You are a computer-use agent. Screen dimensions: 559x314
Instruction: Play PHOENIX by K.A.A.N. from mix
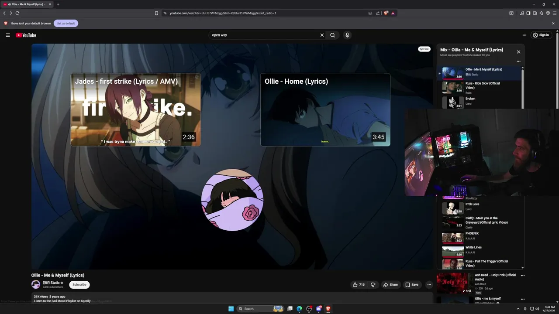(480, 237)
